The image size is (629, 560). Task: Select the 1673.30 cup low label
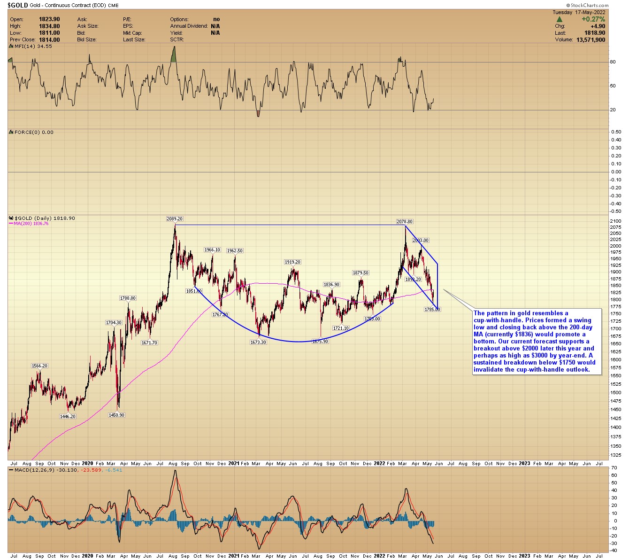click(258, 342)
